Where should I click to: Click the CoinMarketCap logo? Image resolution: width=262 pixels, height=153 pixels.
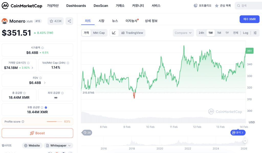(22, 6)
